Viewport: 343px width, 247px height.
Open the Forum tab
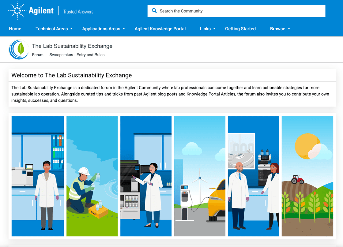tap(38, 55)
